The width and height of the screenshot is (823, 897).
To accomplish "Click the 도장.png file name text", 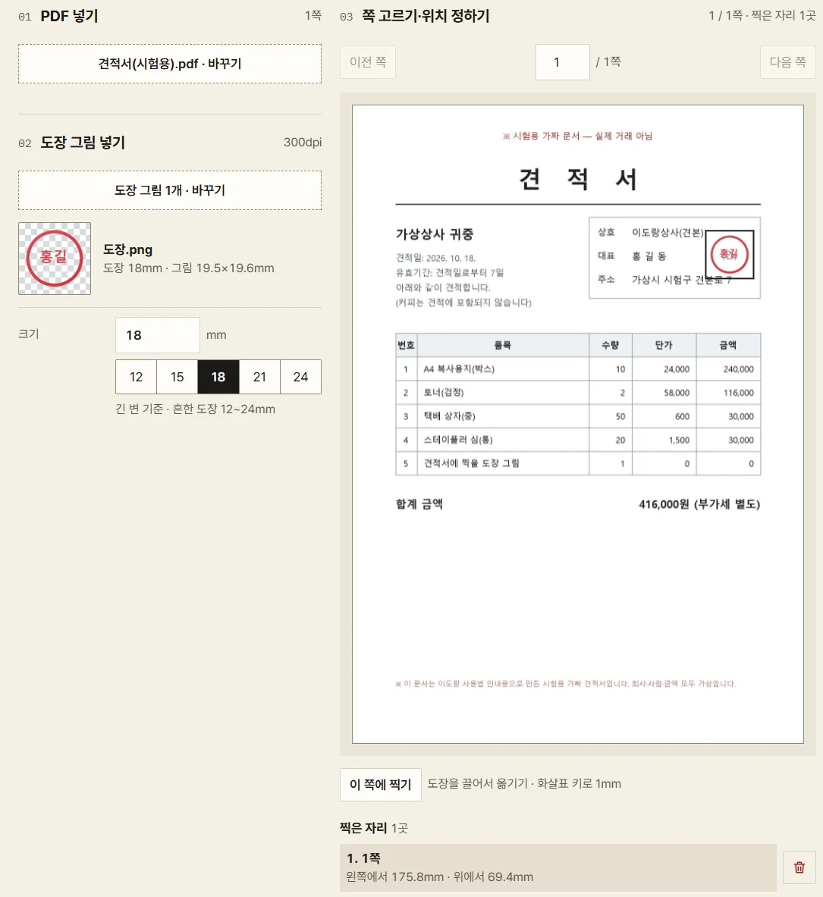I will point(127,249).
